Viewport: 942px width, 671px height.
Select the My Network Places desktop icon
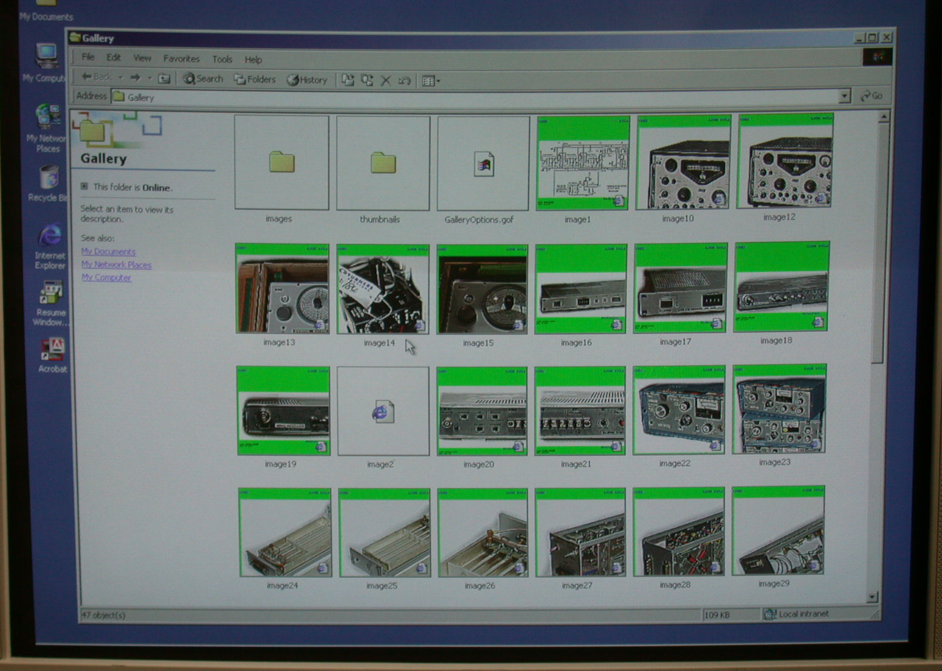tap(46, 128)
